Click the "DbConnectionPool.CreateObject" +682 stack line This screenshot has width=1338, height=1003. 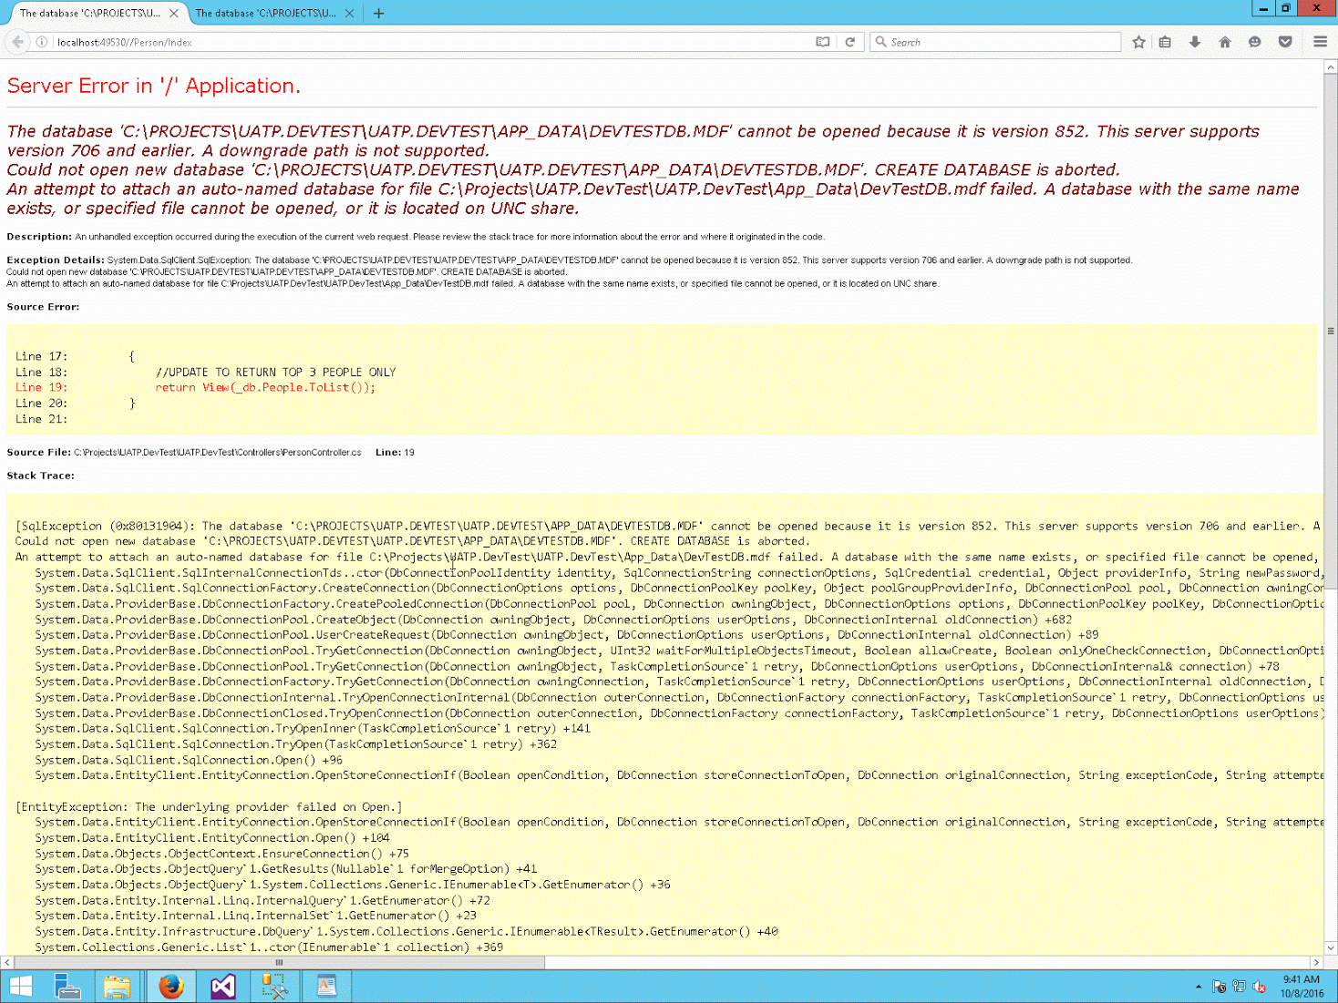(x=553, y=619)
